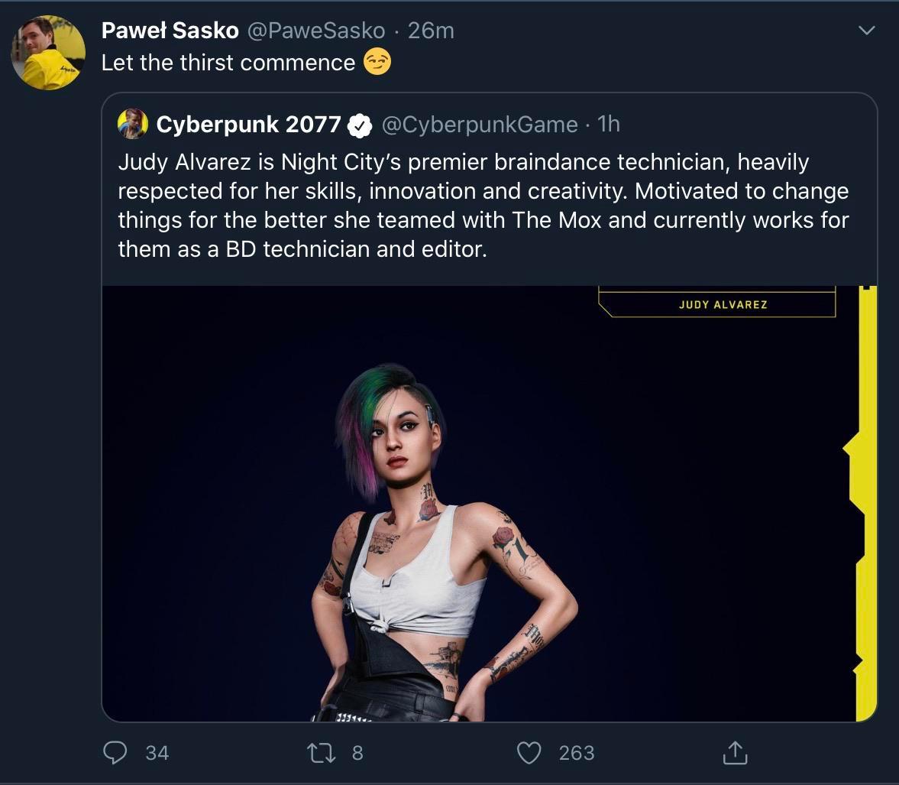Click the verified badge next to Cyberpunk 2077
This screenshot has height=785, width=899.
pyautogui.click(x=360, y=125)
